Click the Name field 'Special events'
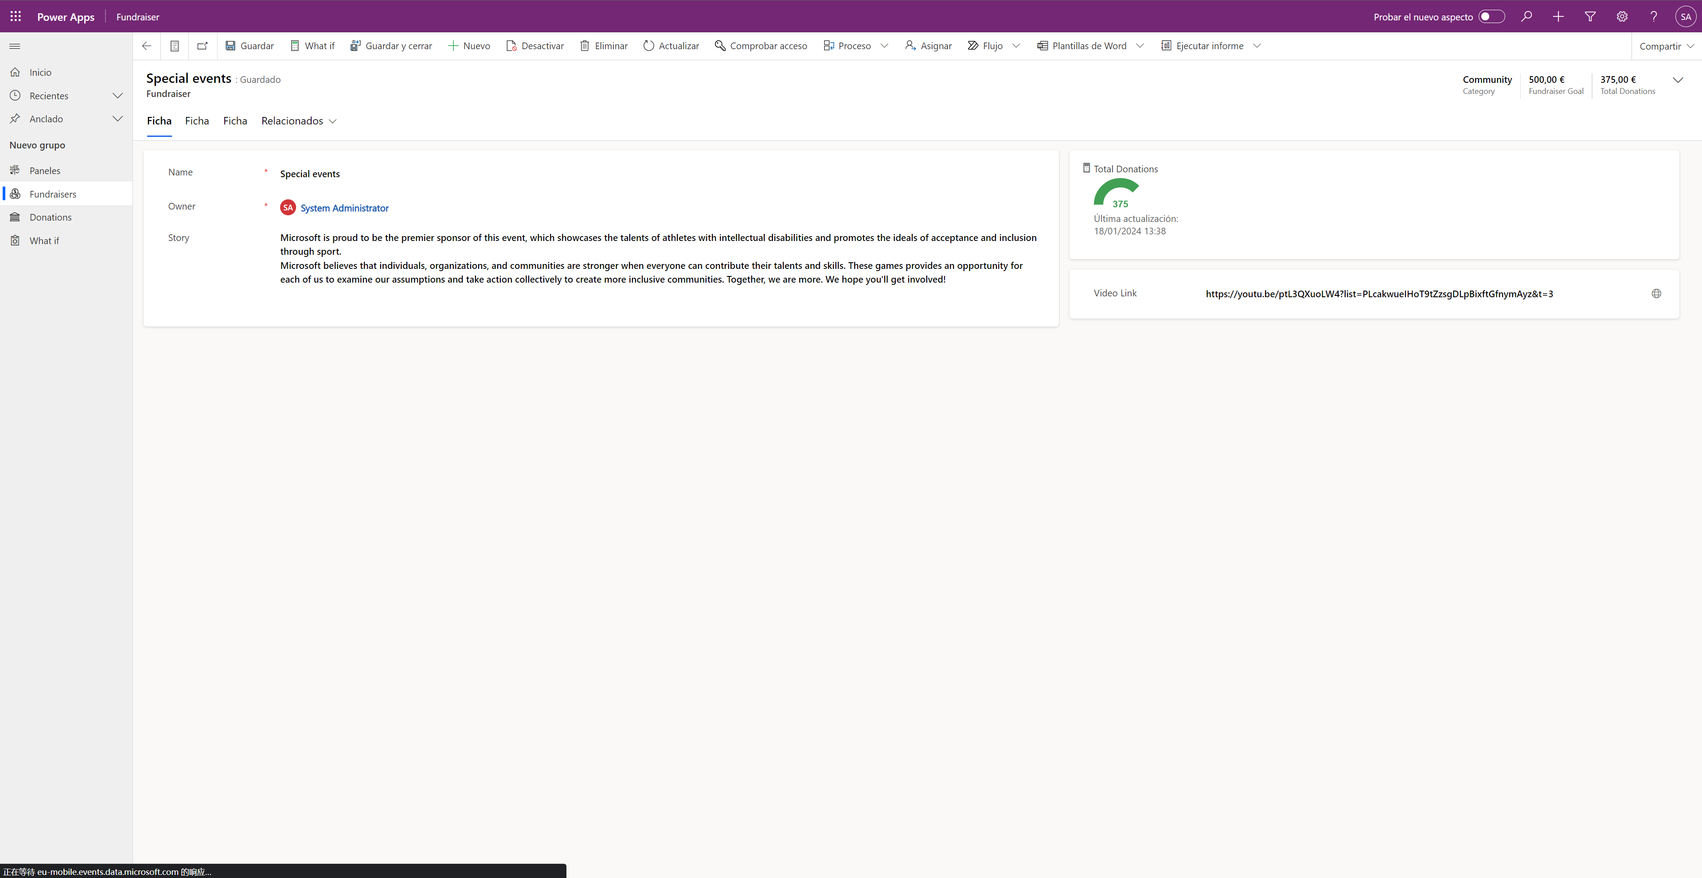This screenshot has width=1702, height=878. pyautogui.click(x=310, y=174)
